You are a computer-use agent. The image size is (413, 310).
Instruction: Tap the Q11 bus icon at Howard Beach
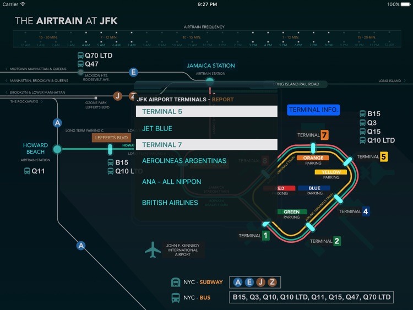[27, 171]
